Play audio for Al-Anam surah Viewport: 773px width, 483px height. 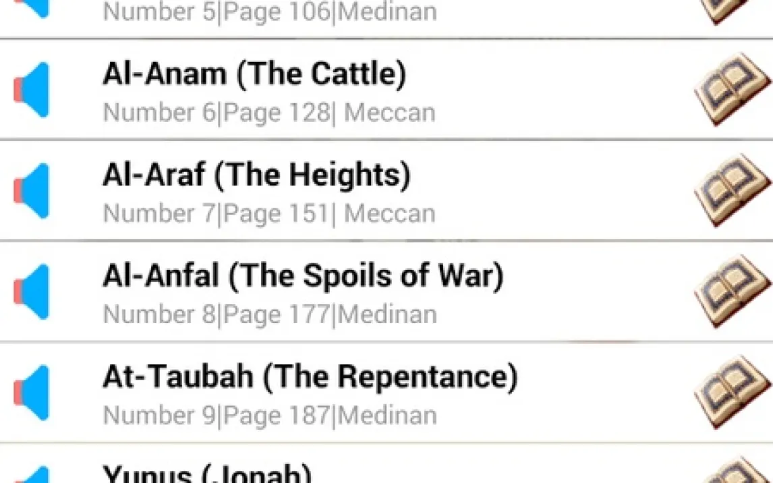(32, 90)
